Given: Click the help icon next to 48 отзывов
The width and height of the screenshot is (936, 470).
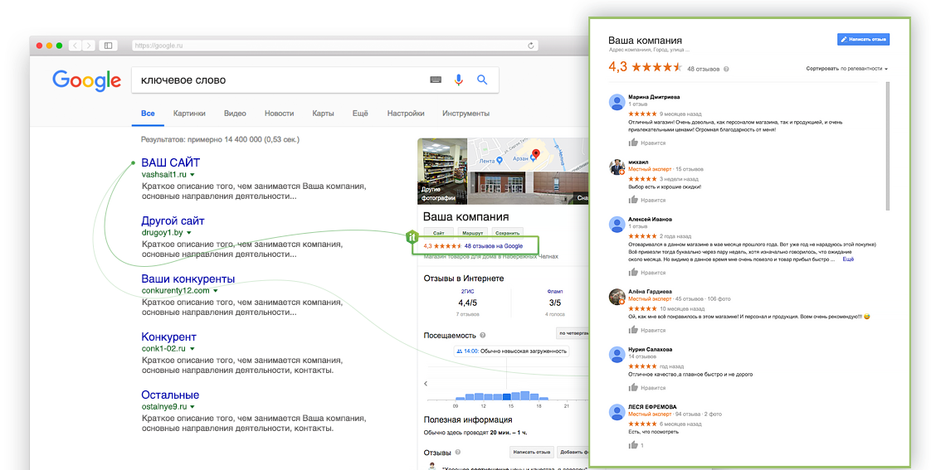Looking at the screenshot, I should coord(726,69).
